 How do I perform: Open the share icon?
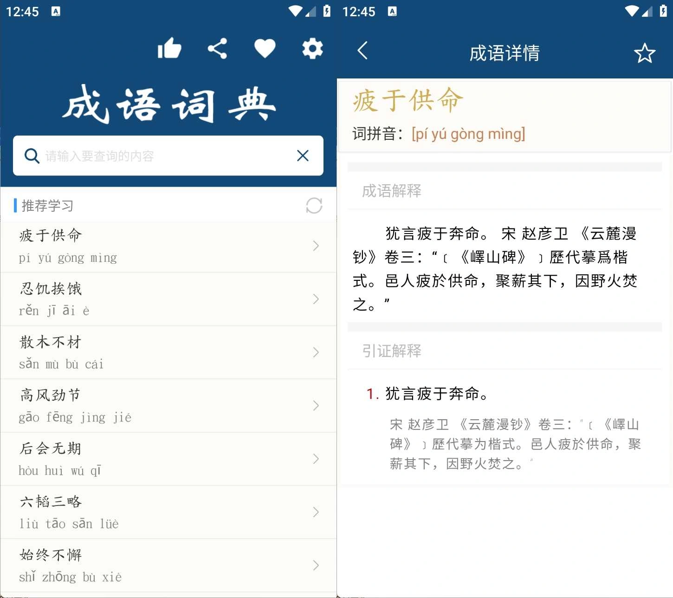click(217, 48)
